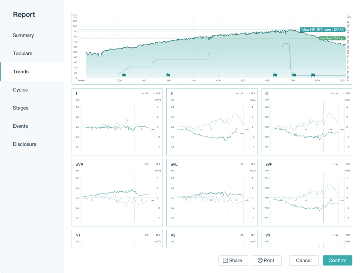Open the Summary report section

point(24,36)
